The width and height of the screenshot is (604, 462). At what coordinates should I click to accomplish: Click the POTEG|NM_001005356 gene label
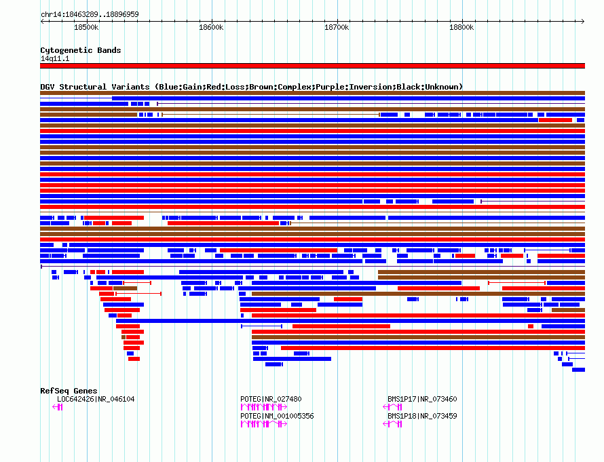pyautogui.click(x=277, y=416)
